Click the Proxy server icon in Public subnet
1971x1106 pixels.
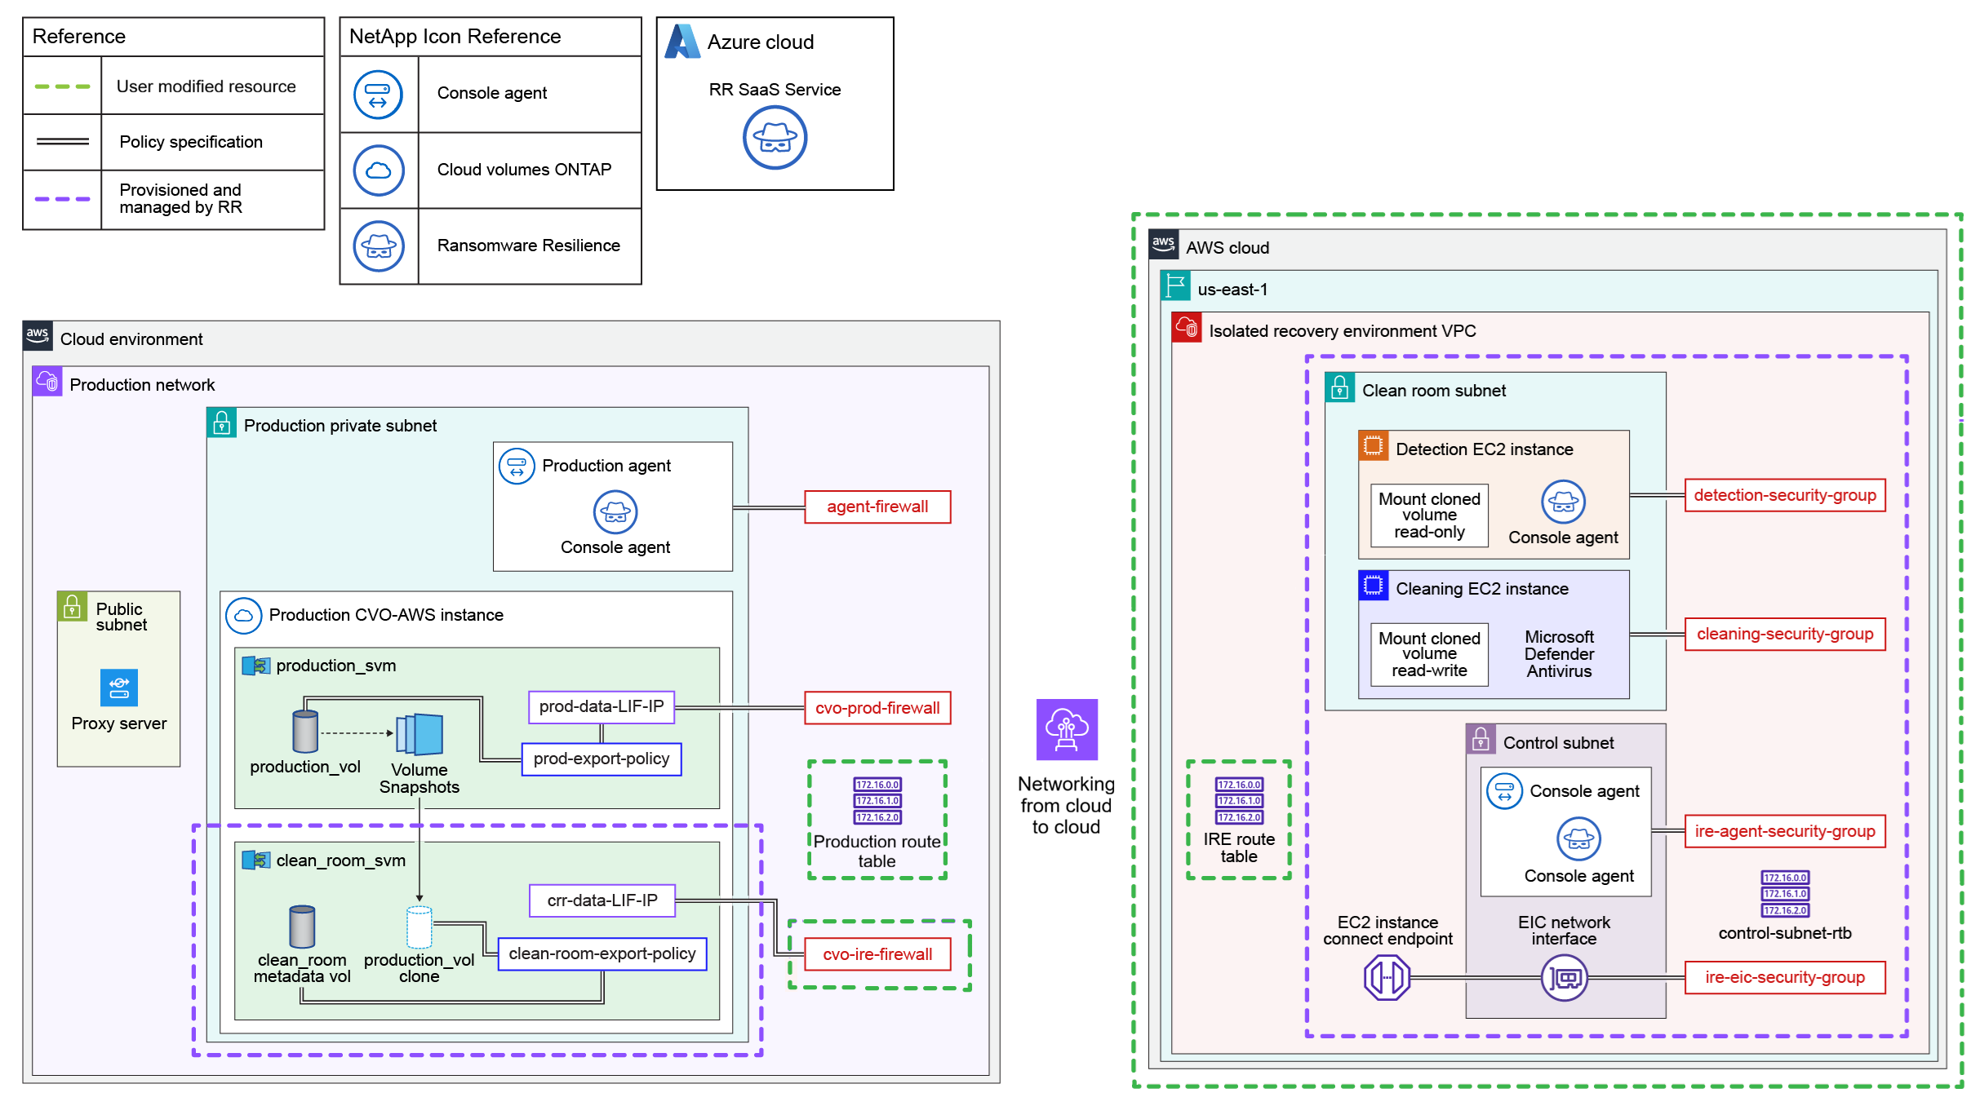[118, 687]
